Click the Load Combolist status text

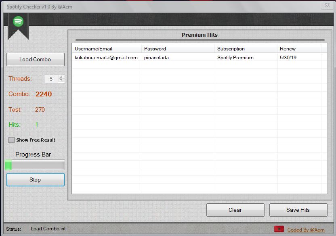pyautogui.click(x=48, y=229)
